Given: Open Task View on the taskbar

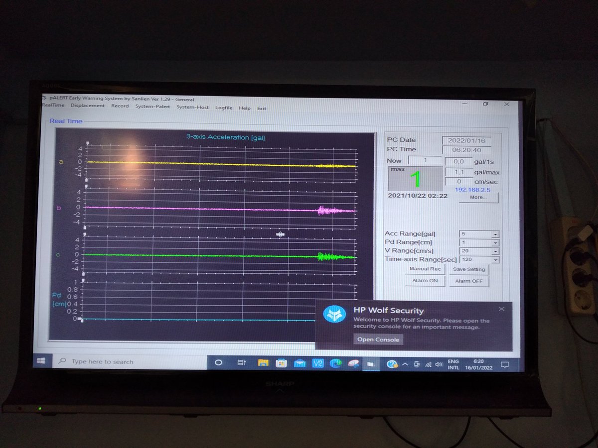Looking at the screenshot, I should click(x=241, y=363).
